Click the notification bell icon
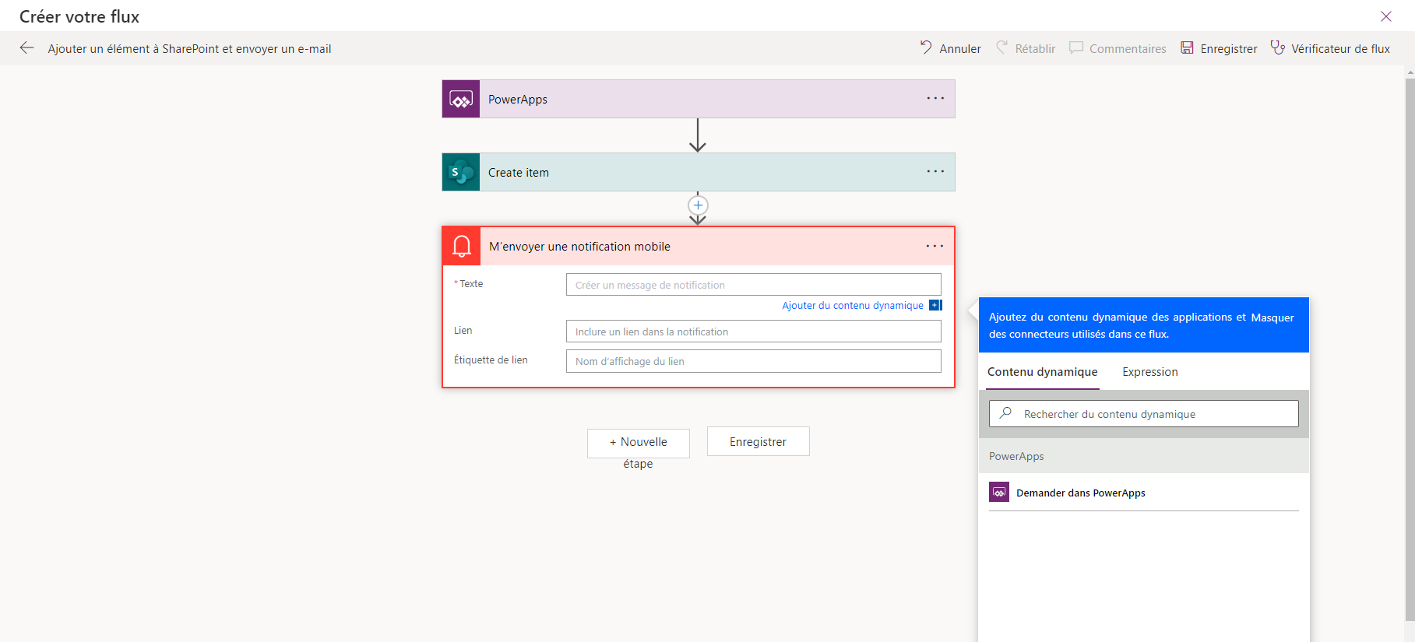 [x=462, y=246]
